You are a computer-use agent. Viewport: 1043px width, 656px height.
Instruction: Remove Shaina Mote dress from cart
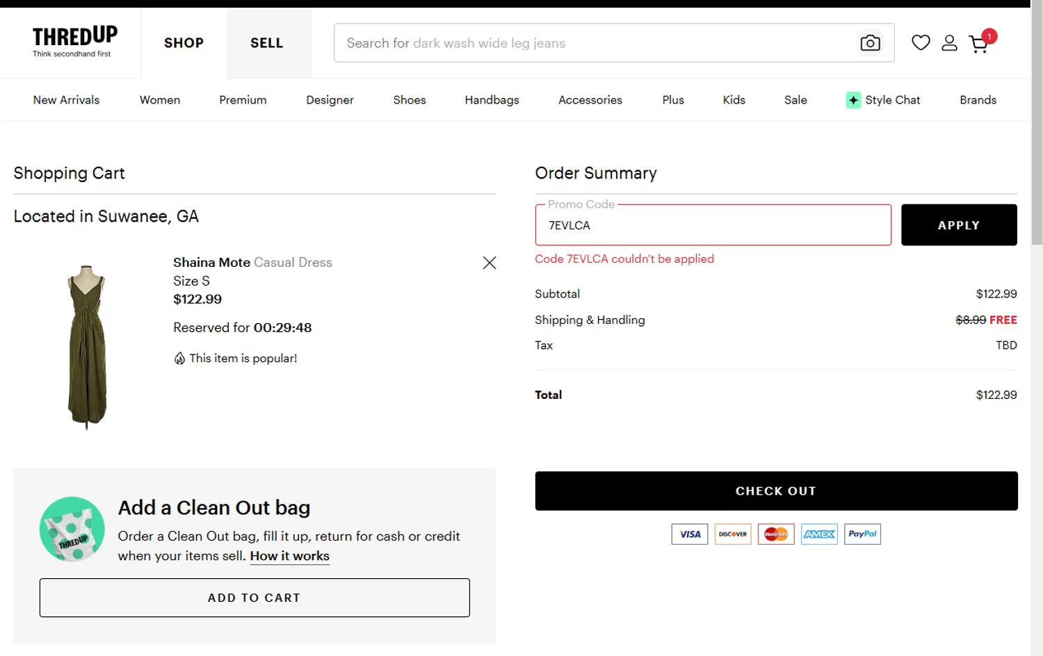point(490,263)
